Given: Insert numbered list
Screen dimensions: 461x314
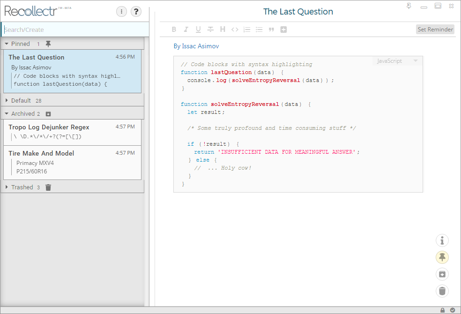Looking at the screenshot, I should (x=247, y=30).
